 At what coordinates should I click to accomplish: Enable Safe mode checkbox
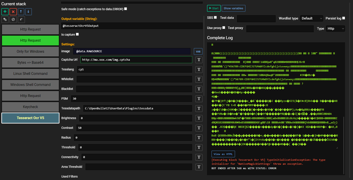[125, 9]
